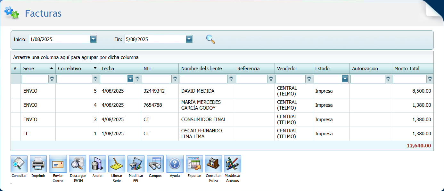Expand the Fin date dropdown
This screenshot has height=191, width=444.
(189, 39)
